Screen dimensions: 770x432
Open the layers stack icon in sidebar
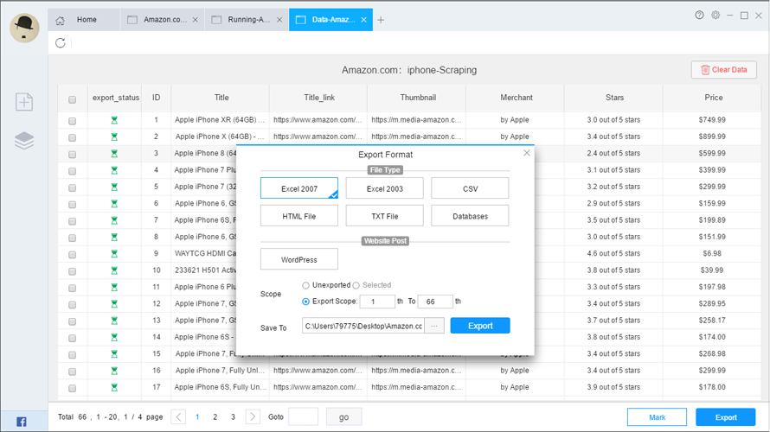tap(24, 141)
